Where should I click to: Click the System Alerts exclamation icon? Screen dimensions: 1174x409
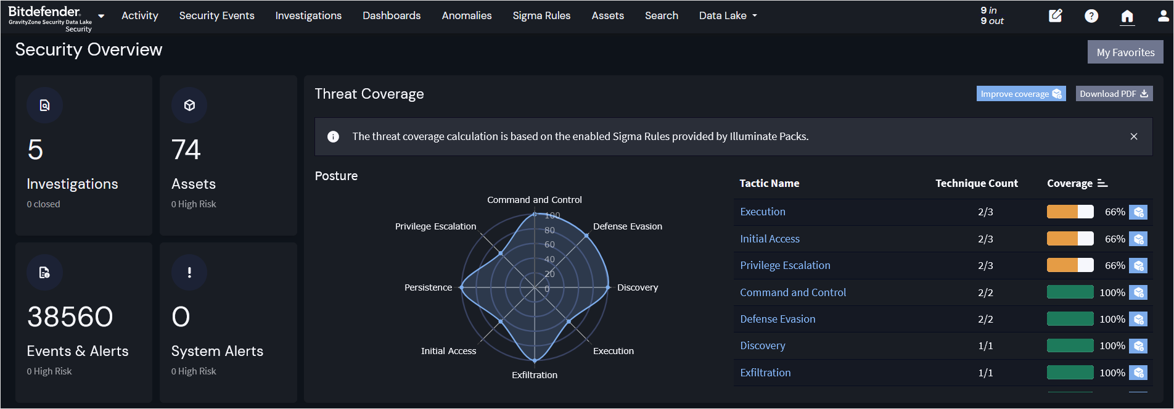(189, 273)
